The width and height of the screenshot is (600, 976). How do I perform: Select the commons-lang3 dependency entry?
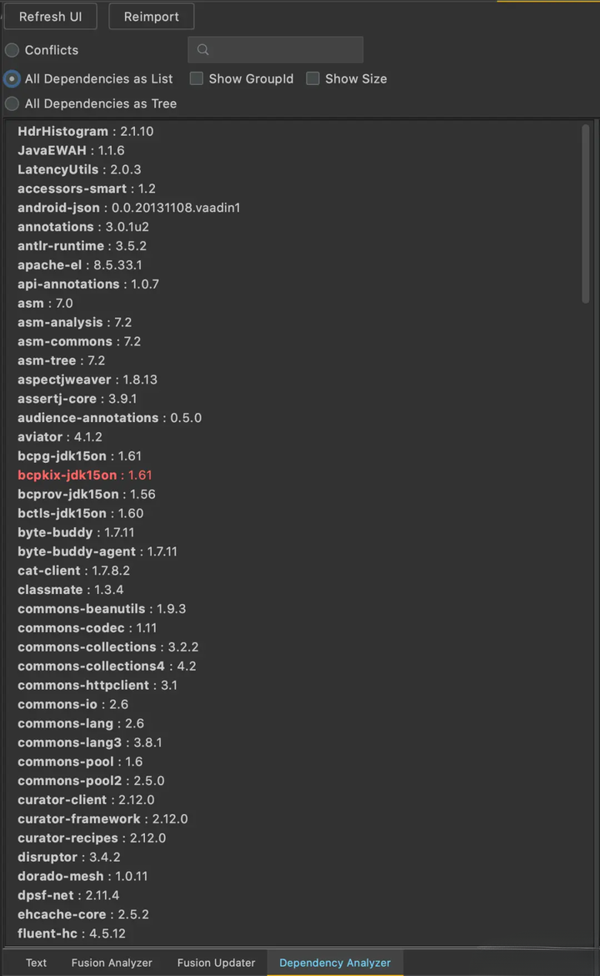tap(90, 742)
